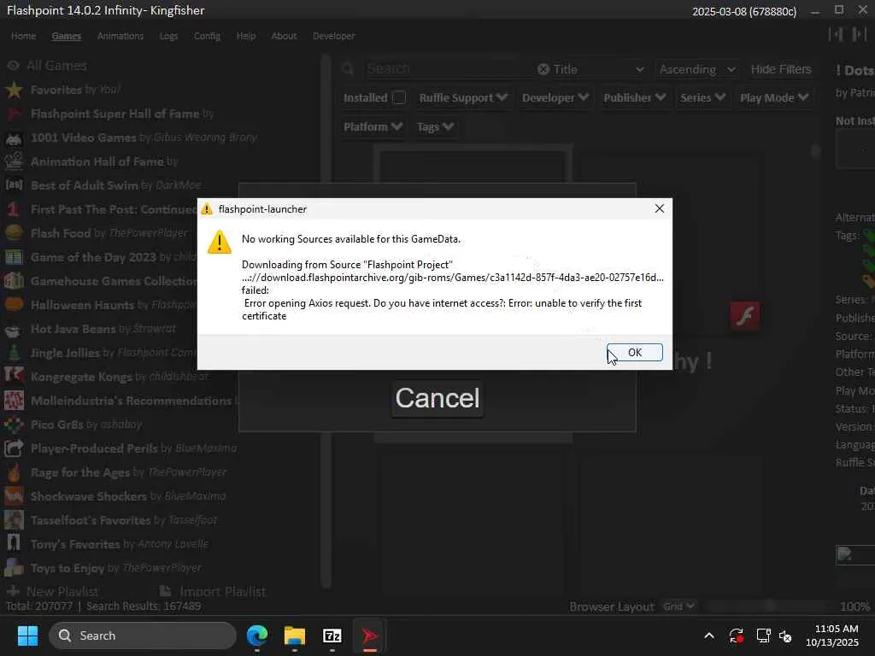Expand the Tags filter dropdown

click(435, 126)
